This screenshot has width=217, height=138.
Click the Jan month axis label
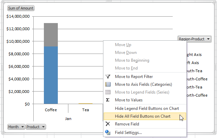tap(68, 119)
